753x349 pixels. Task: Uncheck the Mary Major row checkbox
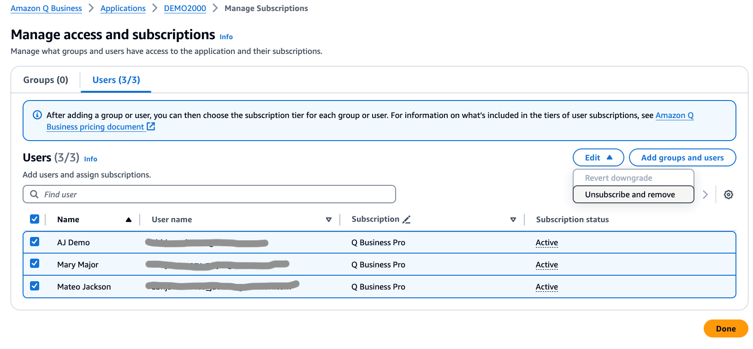(x=35, y=263)
